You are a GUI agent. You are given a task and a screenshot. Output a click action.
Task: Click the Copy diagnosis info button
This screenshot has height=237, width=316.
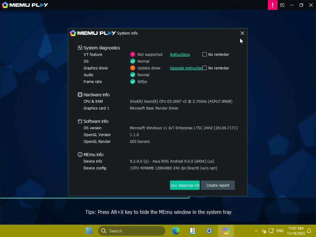click(185, 185)
